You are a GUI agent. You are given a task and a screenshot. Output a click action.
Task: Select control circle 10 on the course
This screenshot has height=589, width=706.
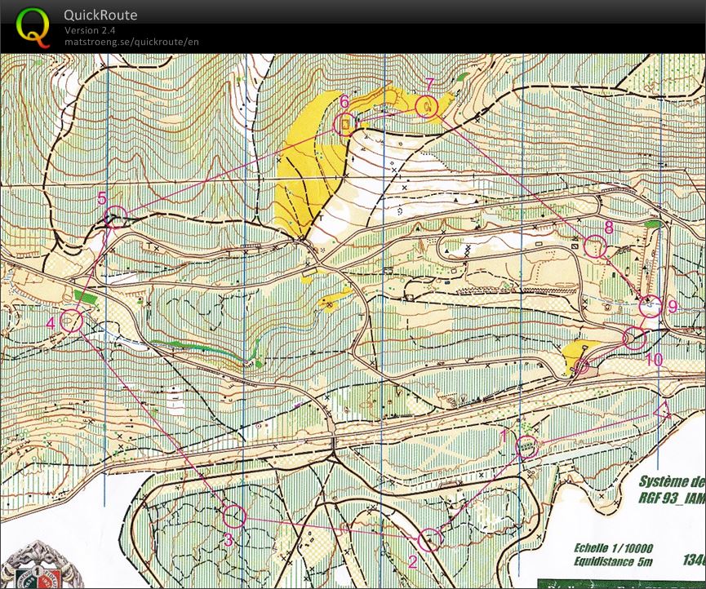(x=634, y=339)
